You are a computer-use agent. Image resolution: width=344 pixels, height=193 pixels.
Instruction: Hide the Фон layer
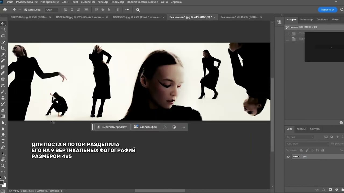click(x=288, y=157)
